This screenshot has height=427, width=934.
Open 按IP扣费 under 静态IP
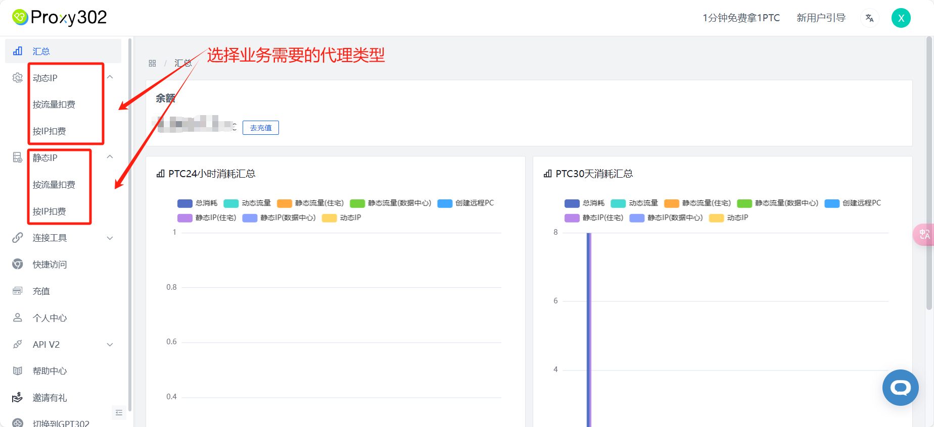(50, 211)
